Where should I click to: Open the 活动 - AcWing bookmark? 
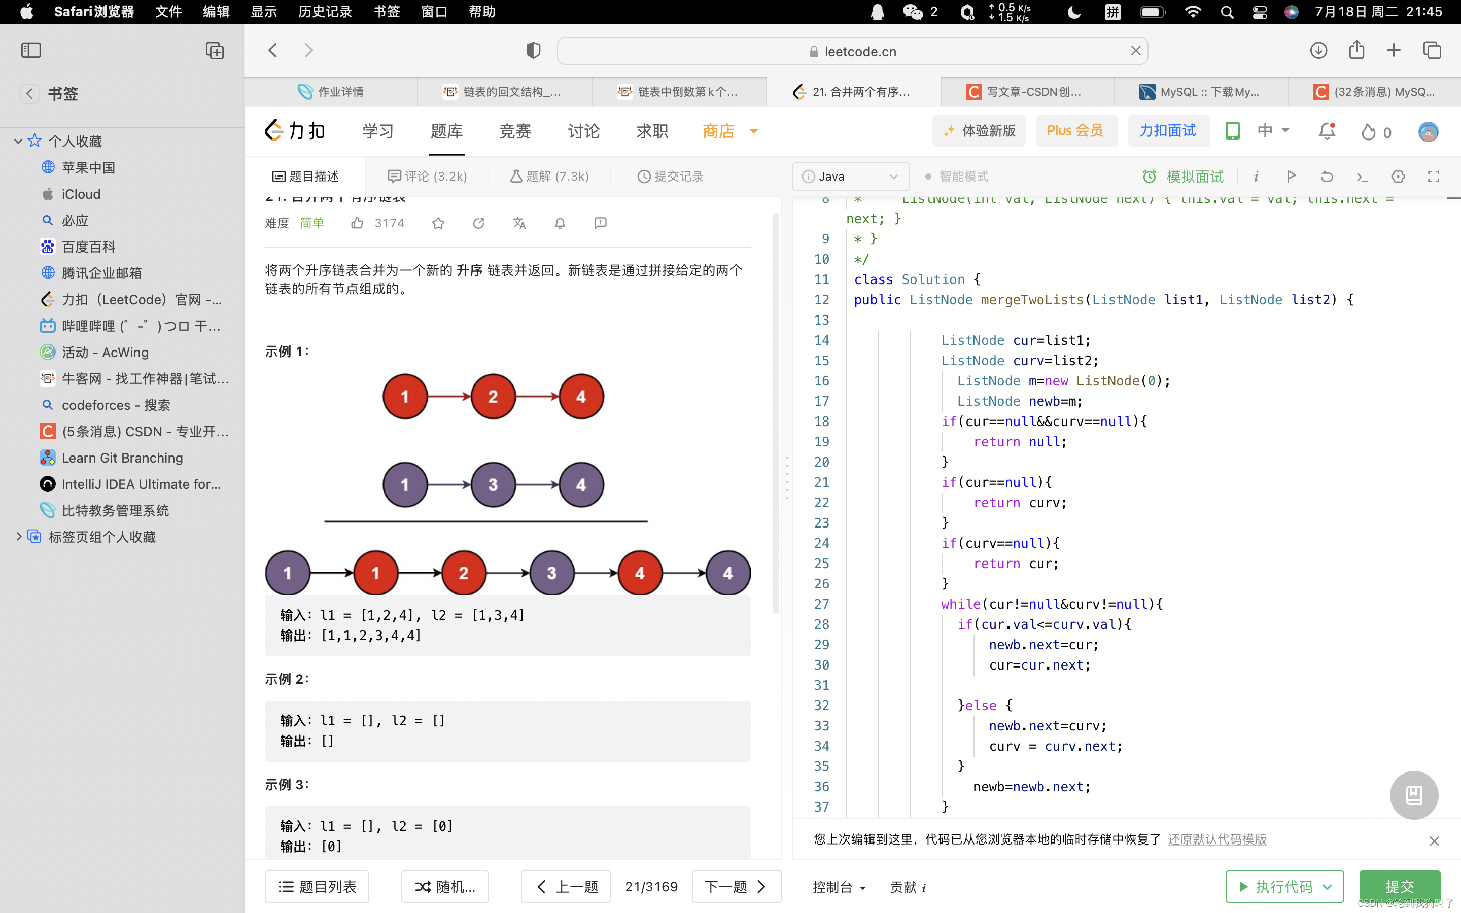click(x=105, y=352)
